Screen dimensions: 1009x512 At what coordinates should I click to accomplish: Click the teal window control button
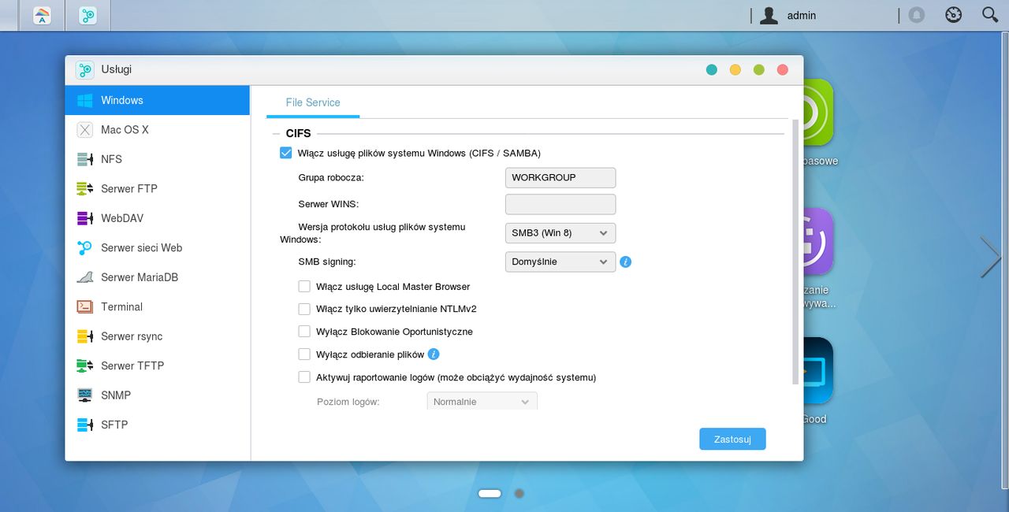click(x=712, y=69)
